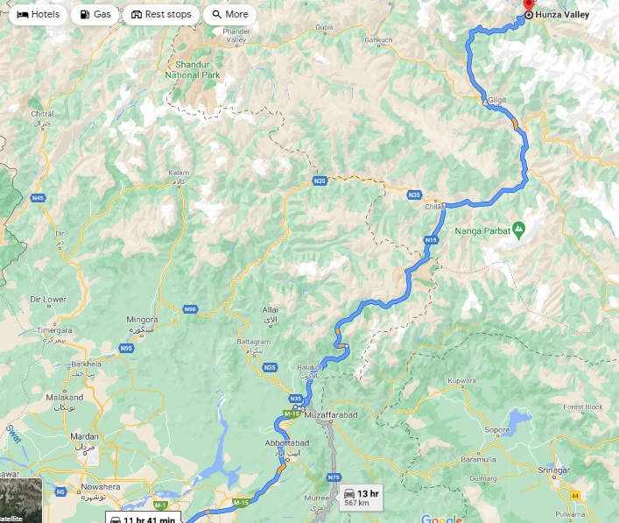Click the Shandur National Park label
The width and height of the screenshot is (619, 523).
pyautogui.click(x=193, y=69)
